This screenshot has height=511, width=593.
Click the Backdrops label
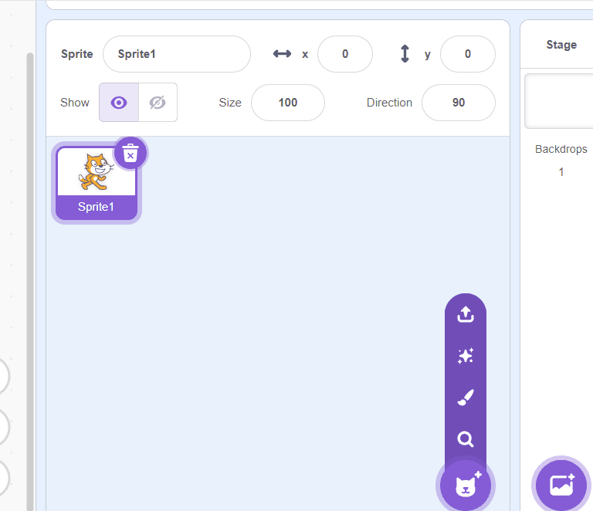[561, 149]
